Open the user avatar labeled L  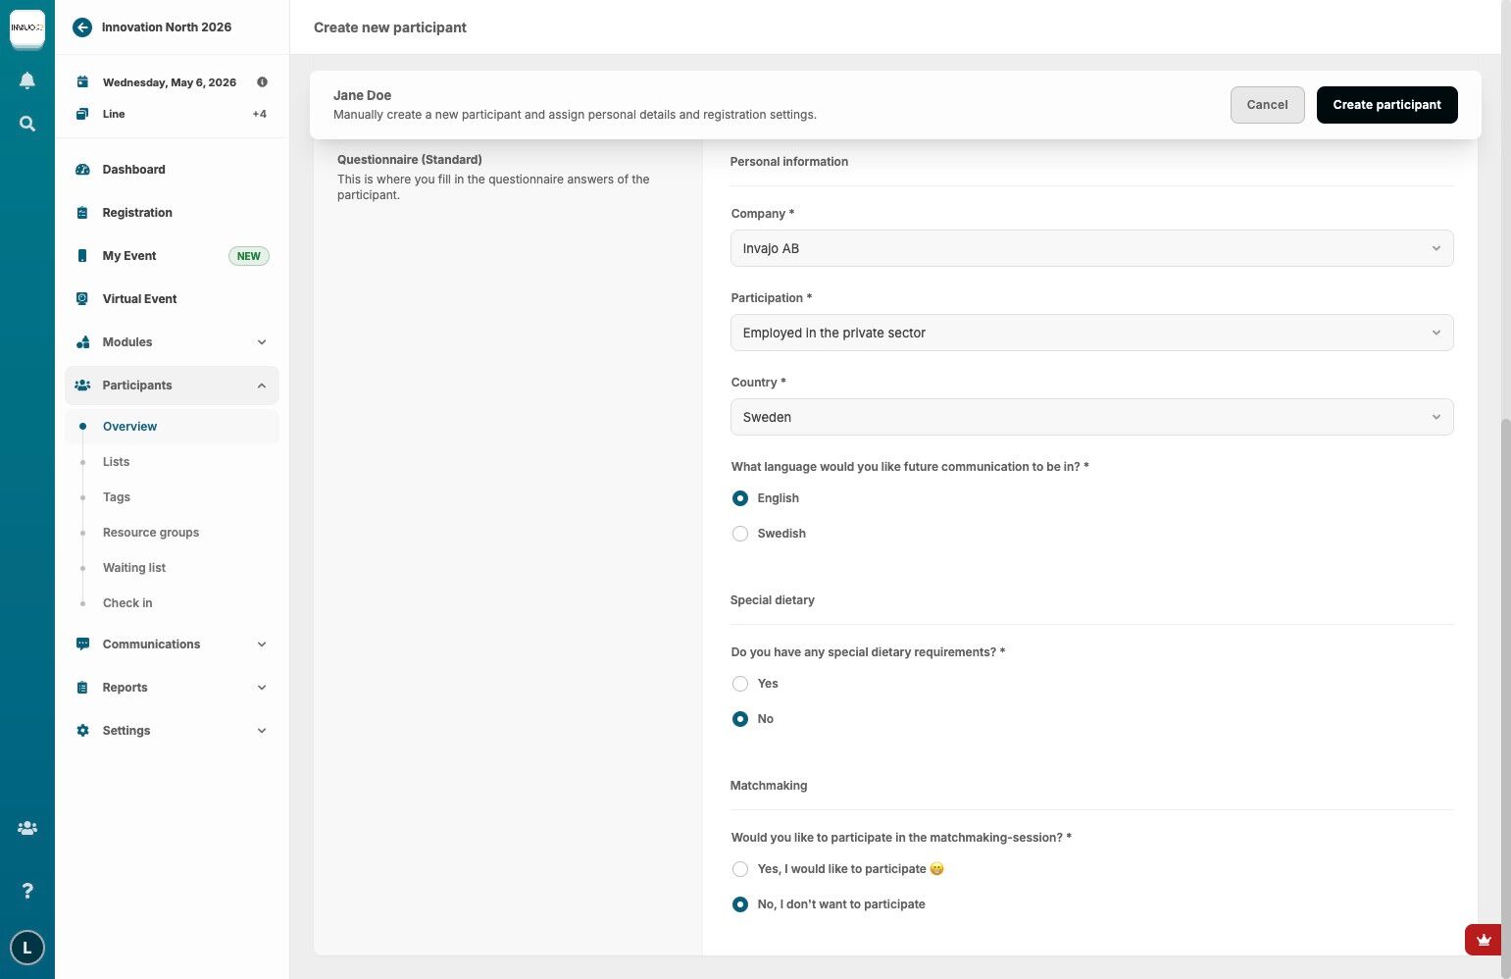coord(27,948)
